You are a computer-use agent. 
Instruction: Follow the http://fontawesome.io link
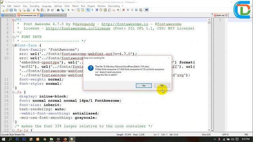tap(125, 24)
